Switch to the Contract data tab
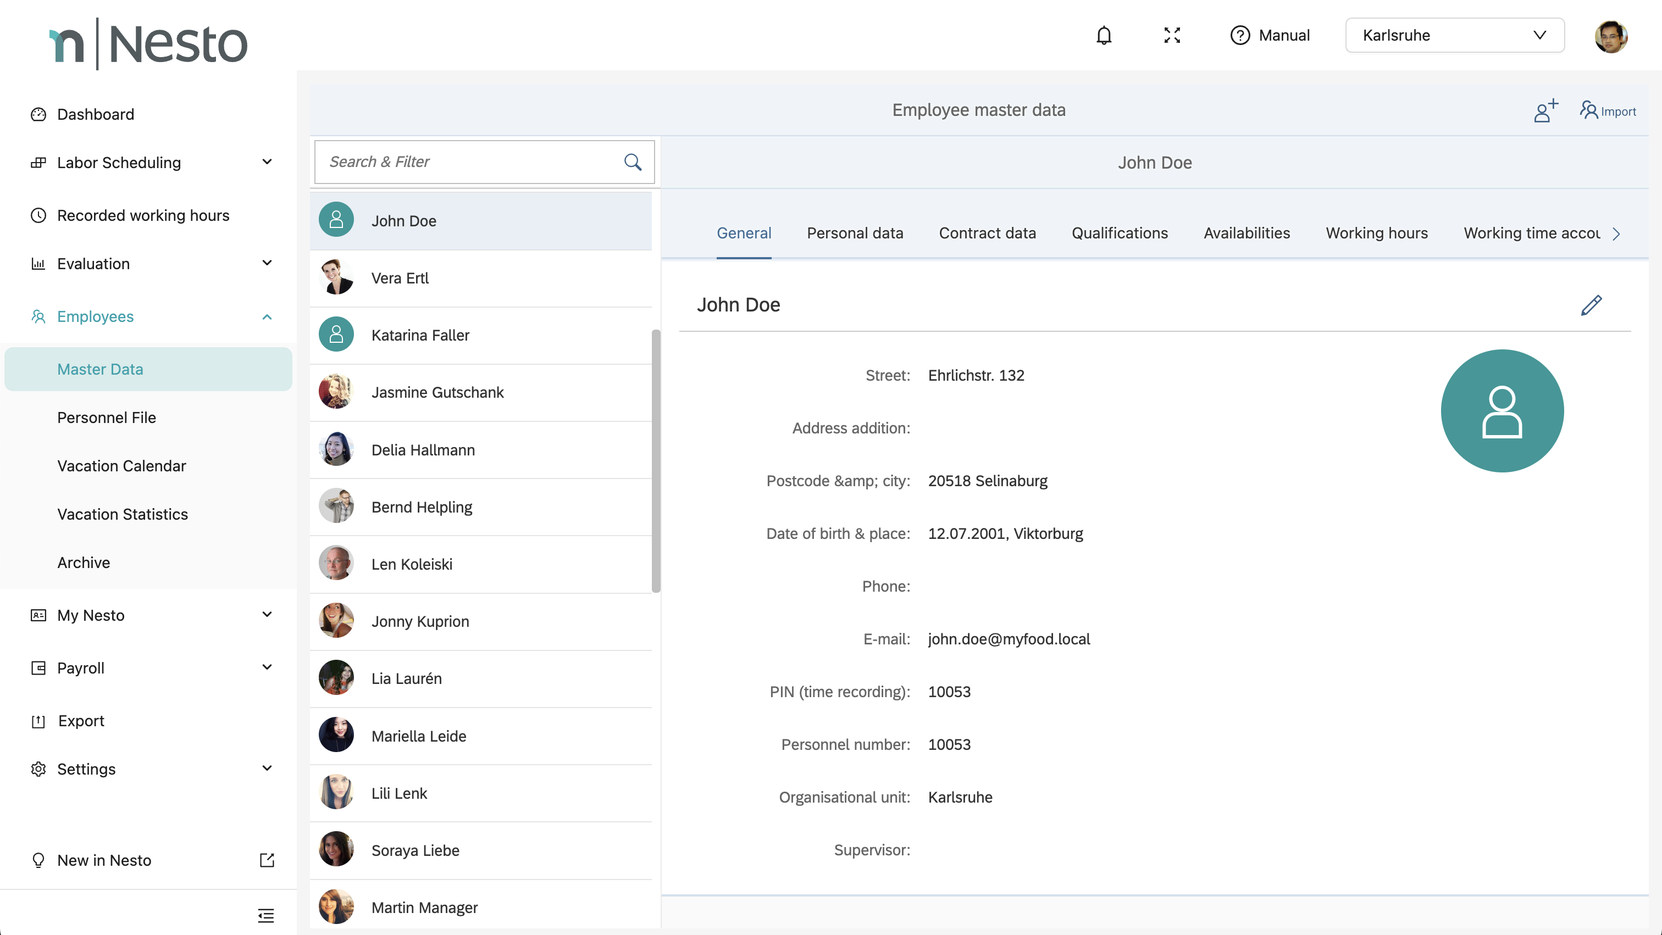 (987, 233)
